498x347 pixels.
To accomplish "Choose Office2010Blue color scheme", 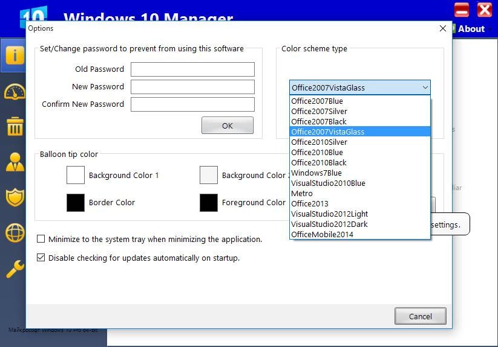I will tap(360, 152).
